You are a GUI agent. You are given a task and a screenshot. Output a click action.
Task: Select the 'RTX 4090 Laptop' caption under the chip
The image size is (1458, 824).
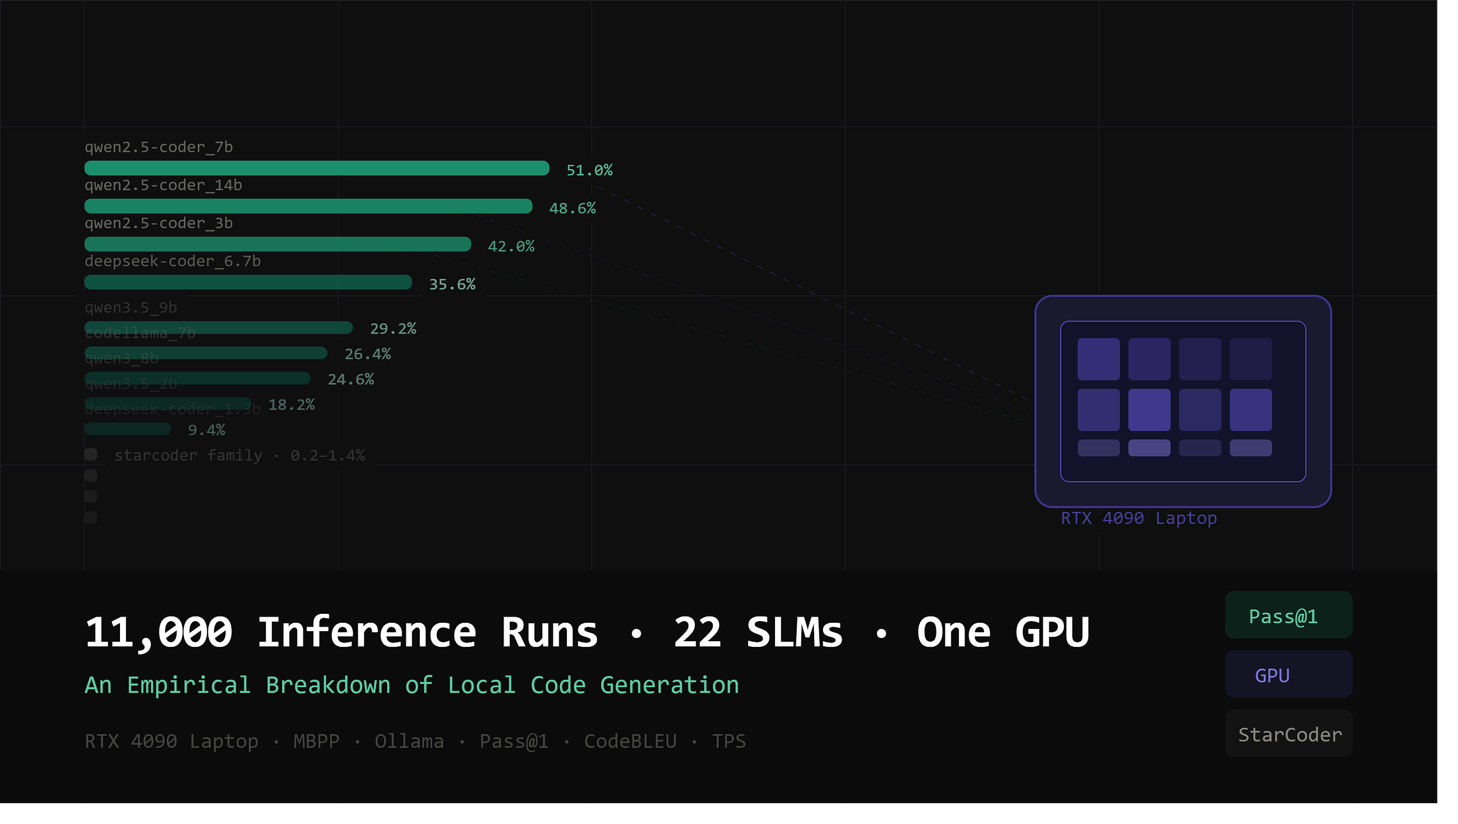(x=1138, y=518)
